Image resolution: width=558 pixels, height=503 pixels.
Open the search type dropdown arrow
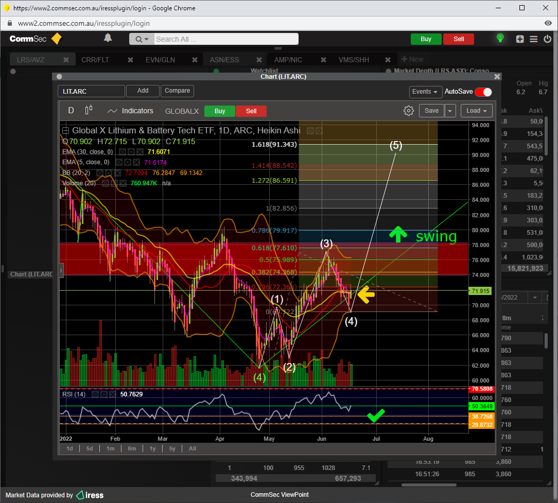146,39
